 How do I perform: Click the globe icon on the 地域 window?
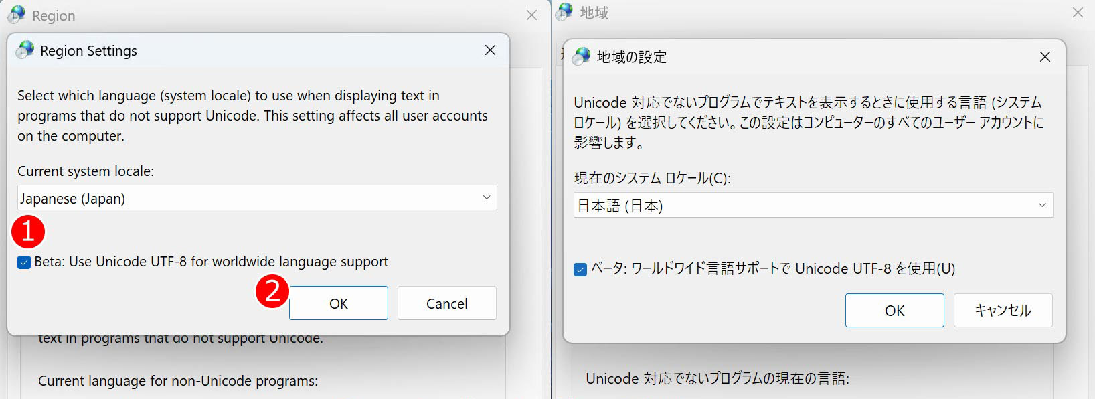pos(564,12)
